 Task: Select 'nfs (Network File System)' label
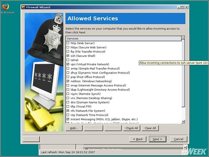tap(88, 111)
